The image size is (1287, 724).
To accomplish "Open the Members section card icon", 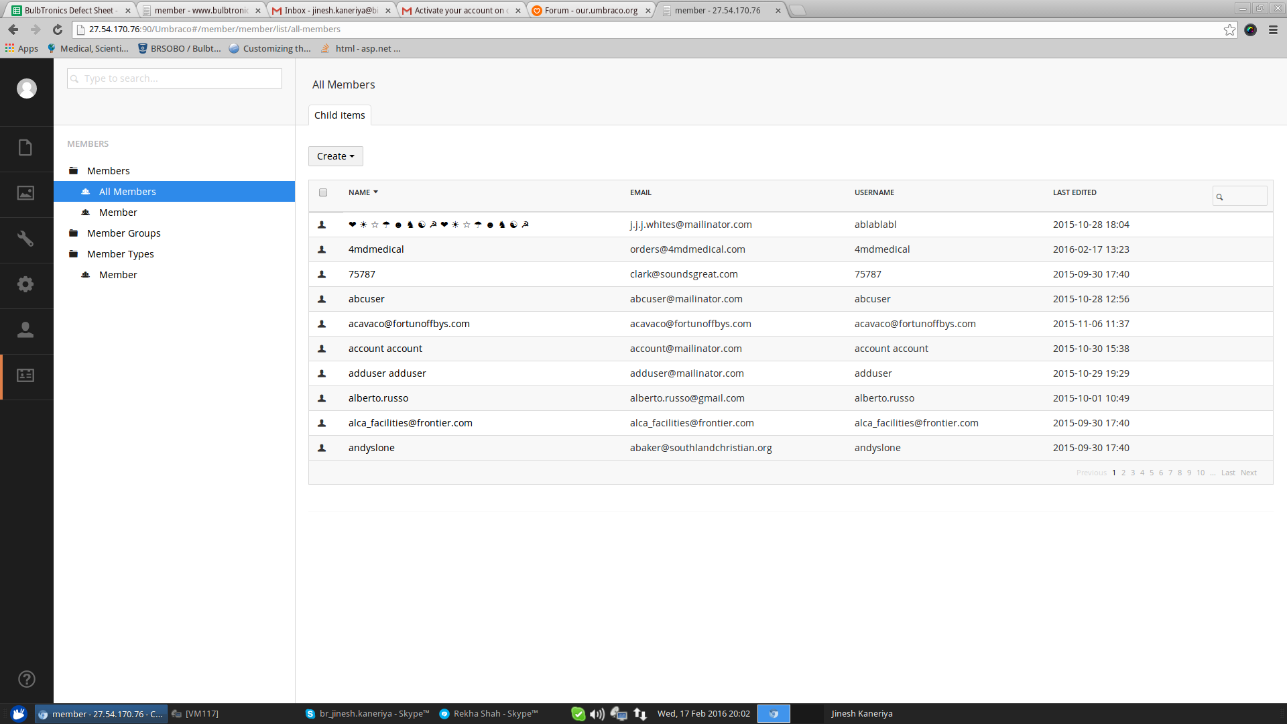I will tap(25, 375).
